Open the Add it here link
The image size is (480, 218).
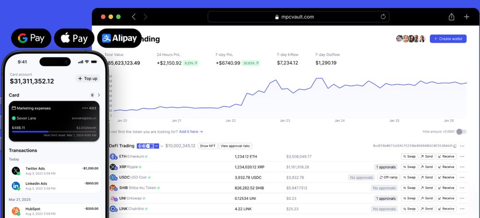pos(191,132)
